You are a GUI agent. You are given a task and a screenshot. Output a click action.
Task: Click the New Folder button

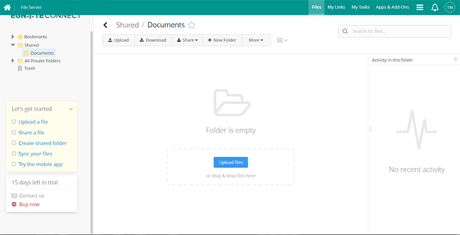tap(223, 40)
